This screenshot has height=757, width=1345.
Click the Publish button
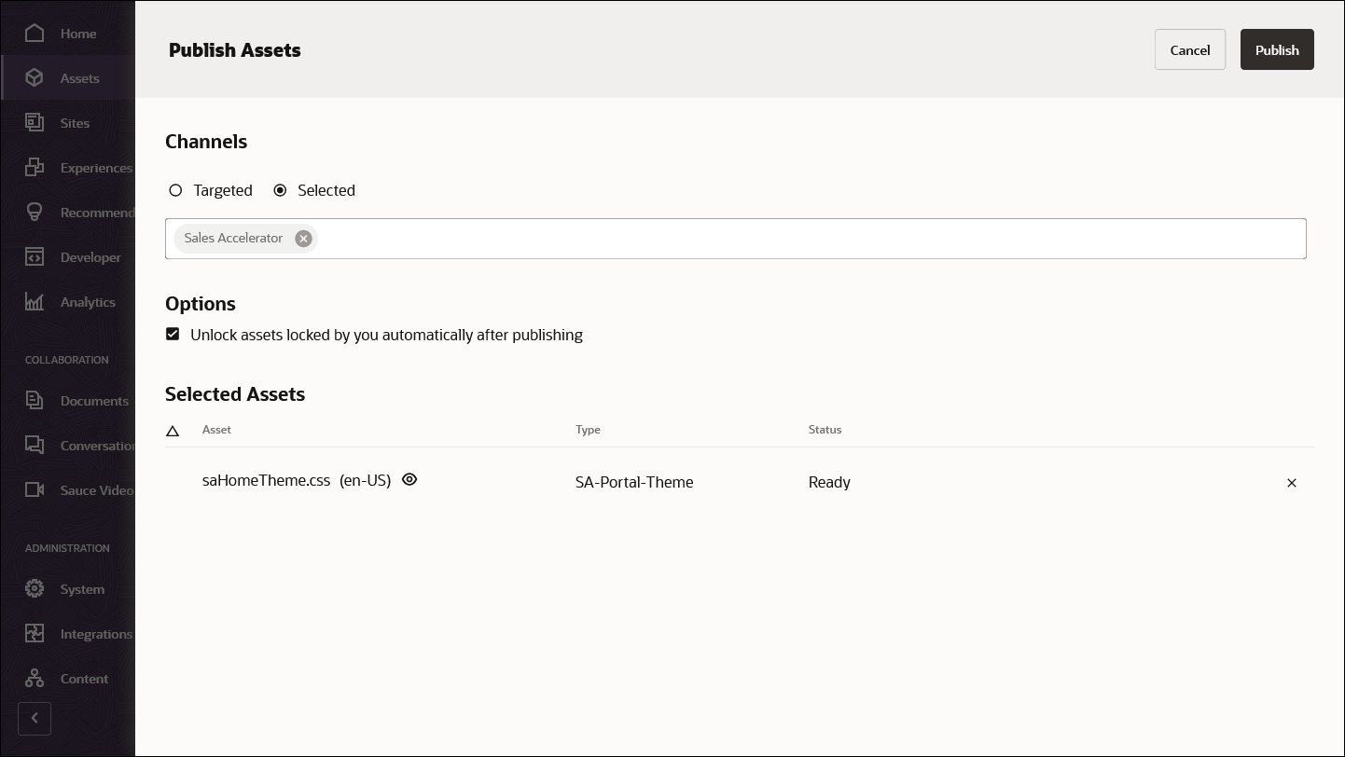point(1277,49)
